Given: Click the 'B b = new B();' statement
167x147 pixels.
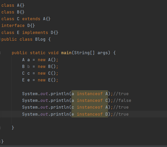Looking at the screenshot, I should pos(40,67).
